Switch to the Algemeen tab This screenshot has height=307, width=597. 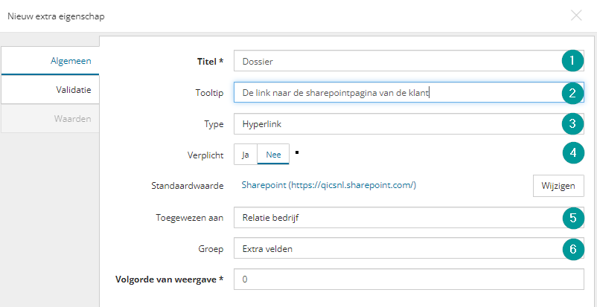pyautogui.click(x=51, y=60)
